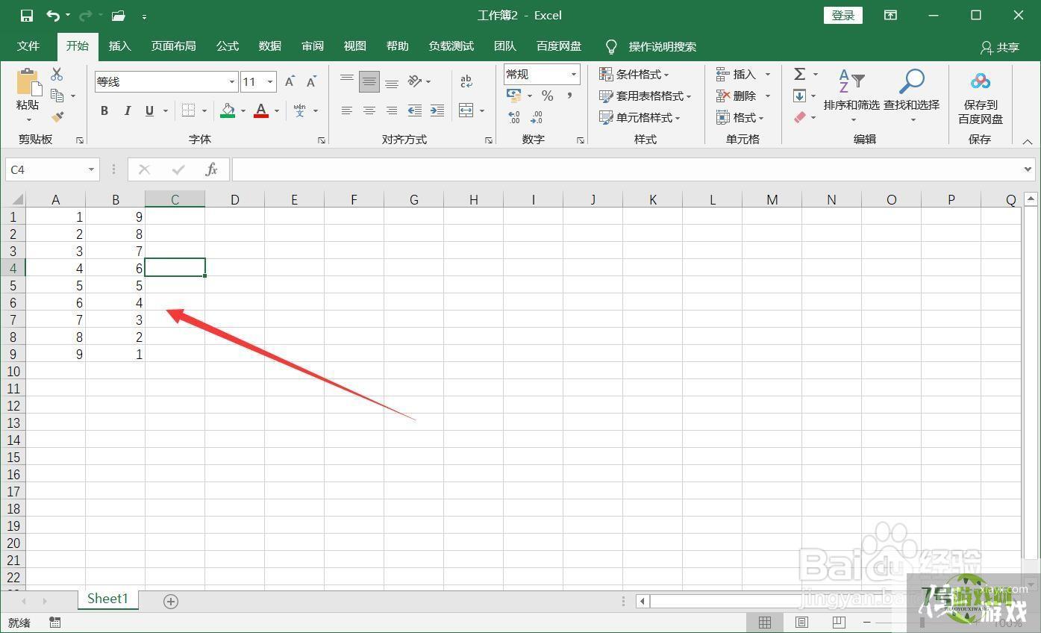Click the insert function fx icon

[x=211, y=169]
